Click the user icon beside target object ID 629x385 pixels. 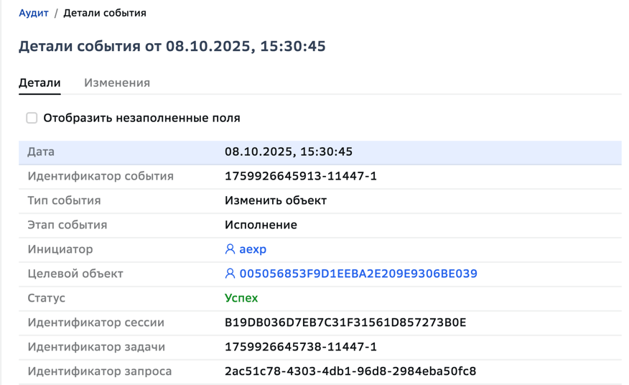[x=230, y=274]
